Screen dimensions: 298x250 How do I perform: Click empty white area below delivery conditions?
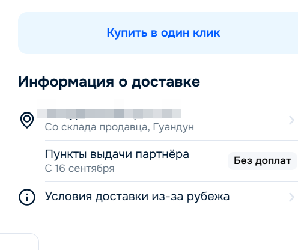(x=160, y=227)
